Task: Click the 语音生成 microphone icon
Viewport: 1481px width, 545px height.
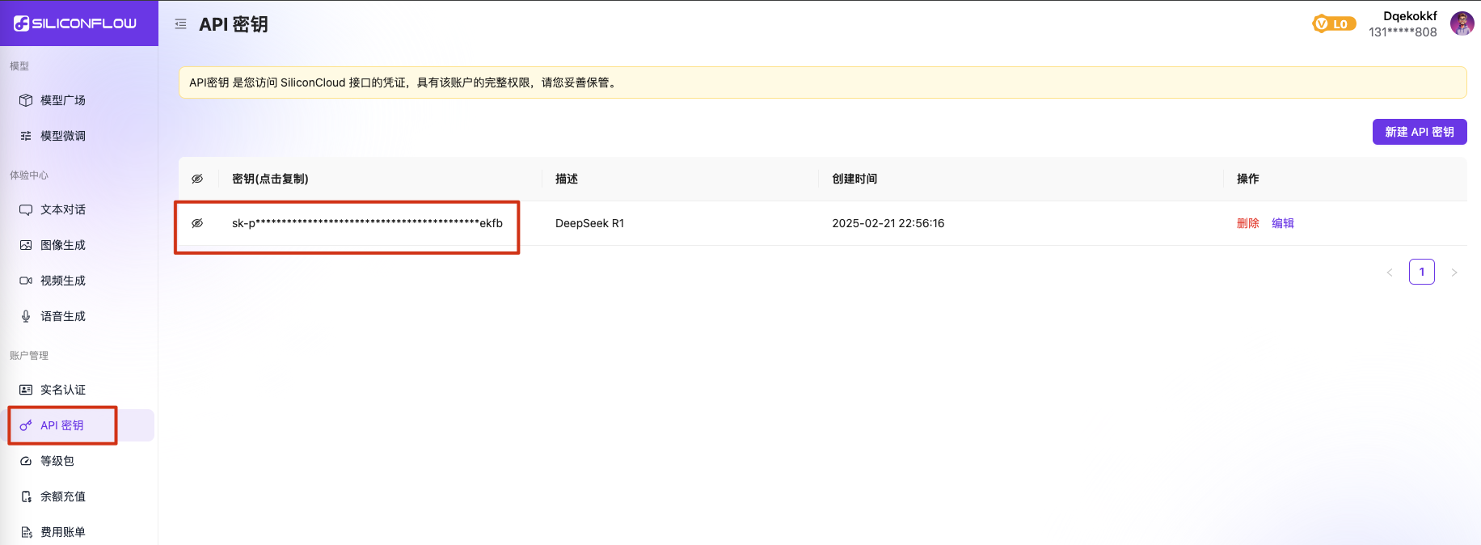Action: tap(26, 316)
